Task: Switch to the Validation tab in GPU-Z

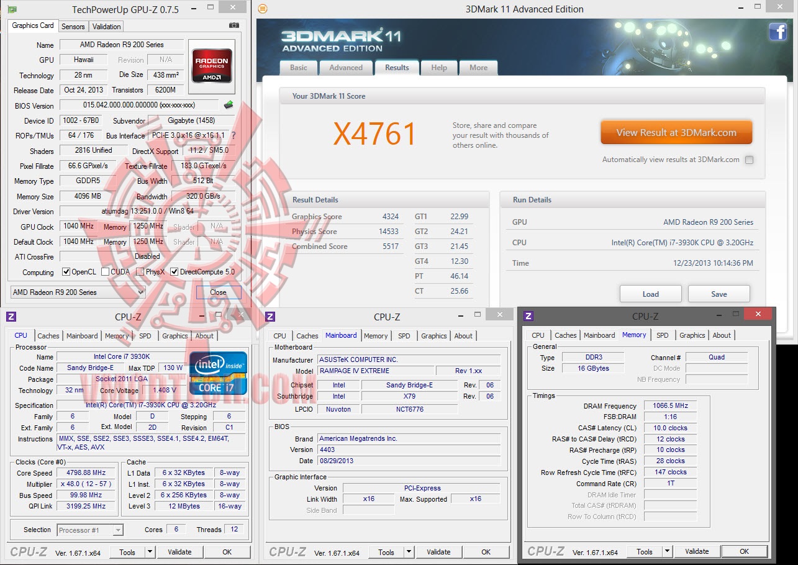Action: (x=107, y=27)
